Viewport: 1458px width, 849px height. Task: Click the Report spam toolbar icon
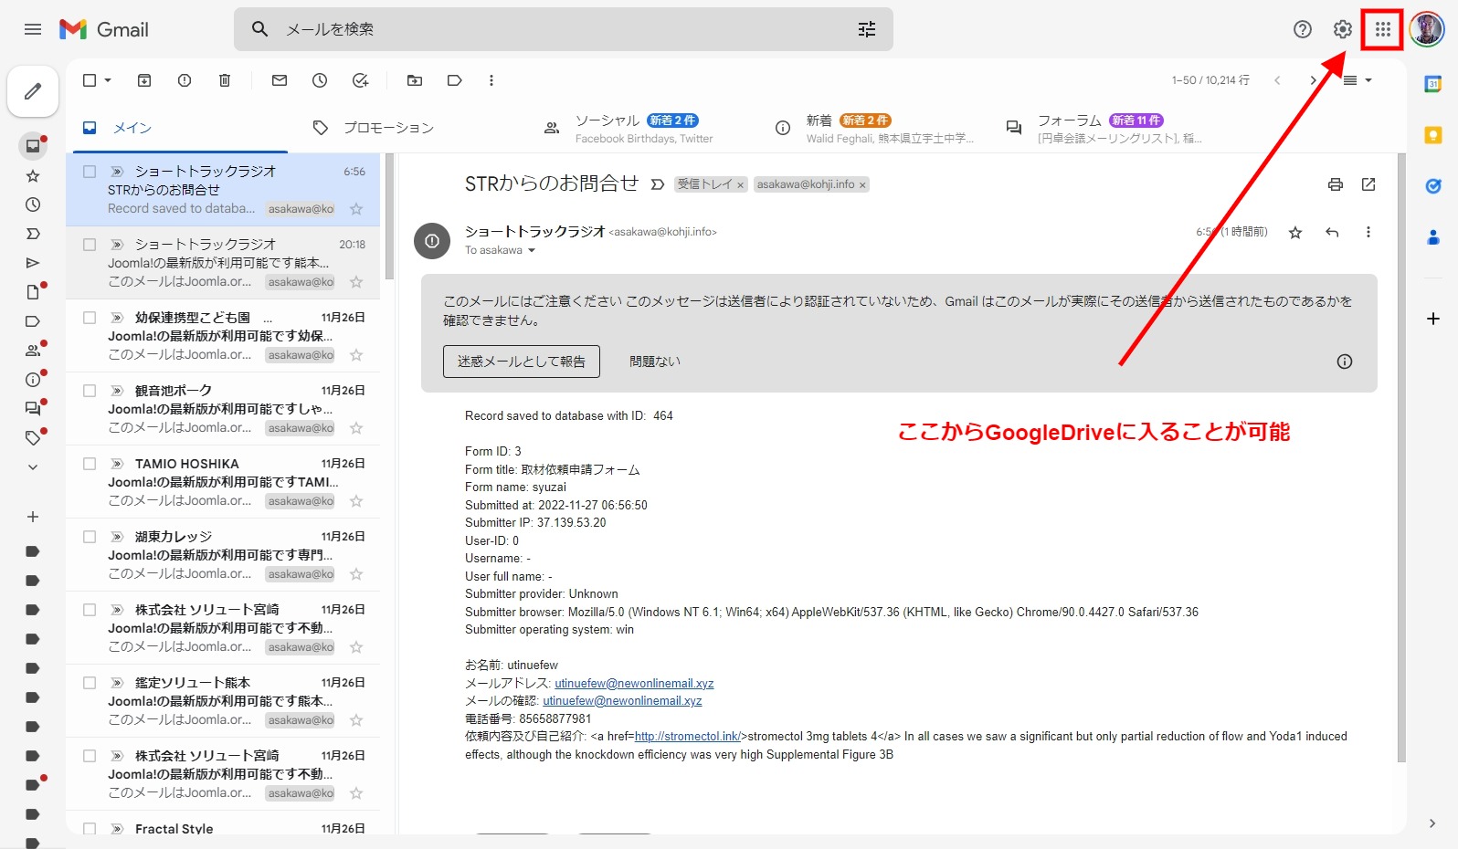(x=185, y=80)
